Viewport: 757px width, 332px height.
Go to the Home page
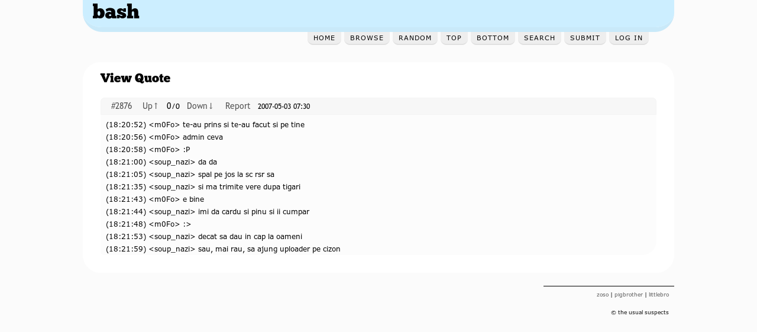(x=324, y=38)
